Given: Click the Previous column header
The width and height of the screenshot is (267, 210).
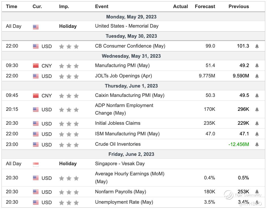Looking at the screenshot, I should click(x=239, y=7).
